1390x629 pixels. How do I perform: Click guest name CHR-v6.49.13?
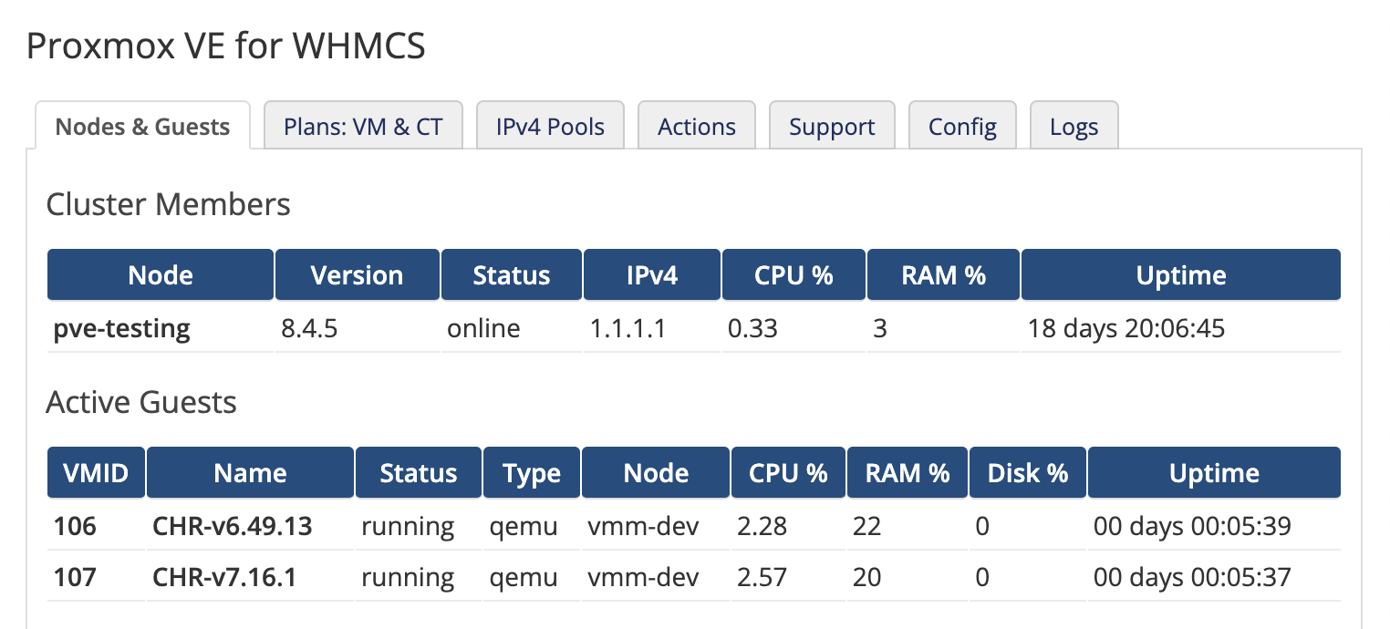click(x=233, y=526)
